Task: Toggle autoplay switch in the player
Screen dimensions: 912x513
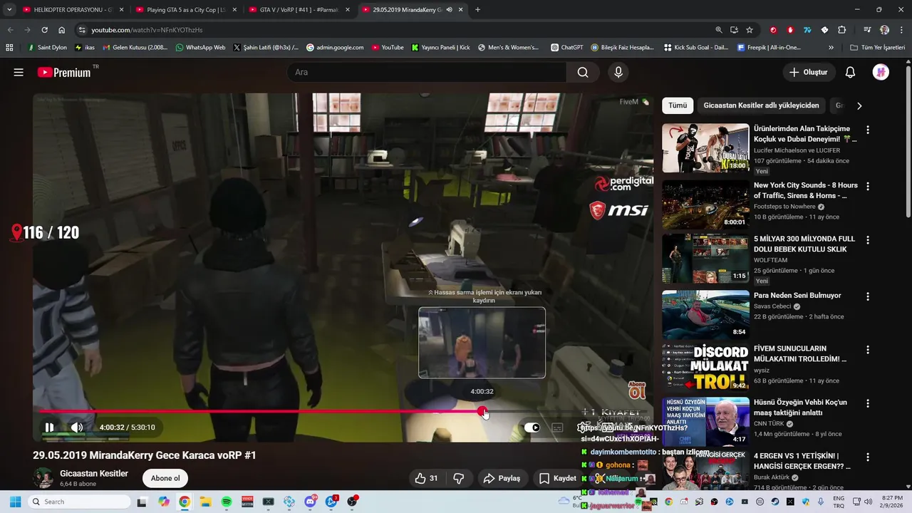Action: 532,427
